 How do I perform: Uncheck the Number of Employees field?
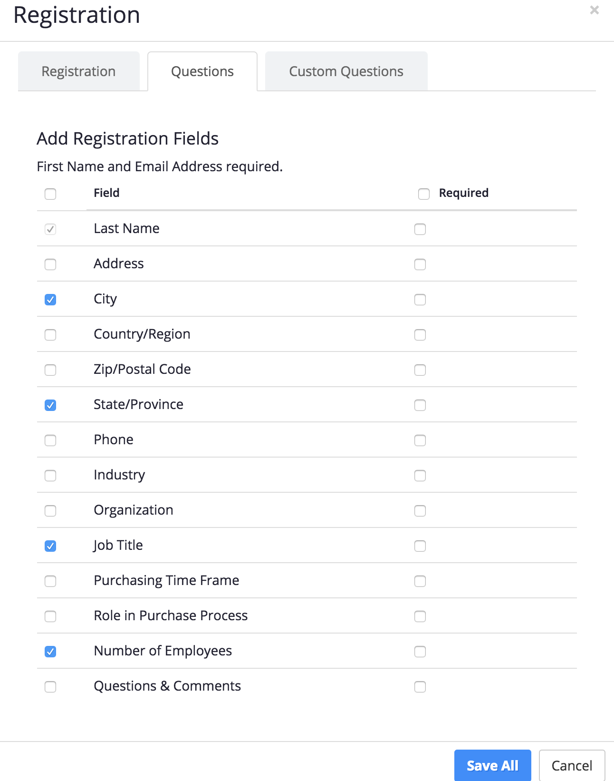pos(50,652)
